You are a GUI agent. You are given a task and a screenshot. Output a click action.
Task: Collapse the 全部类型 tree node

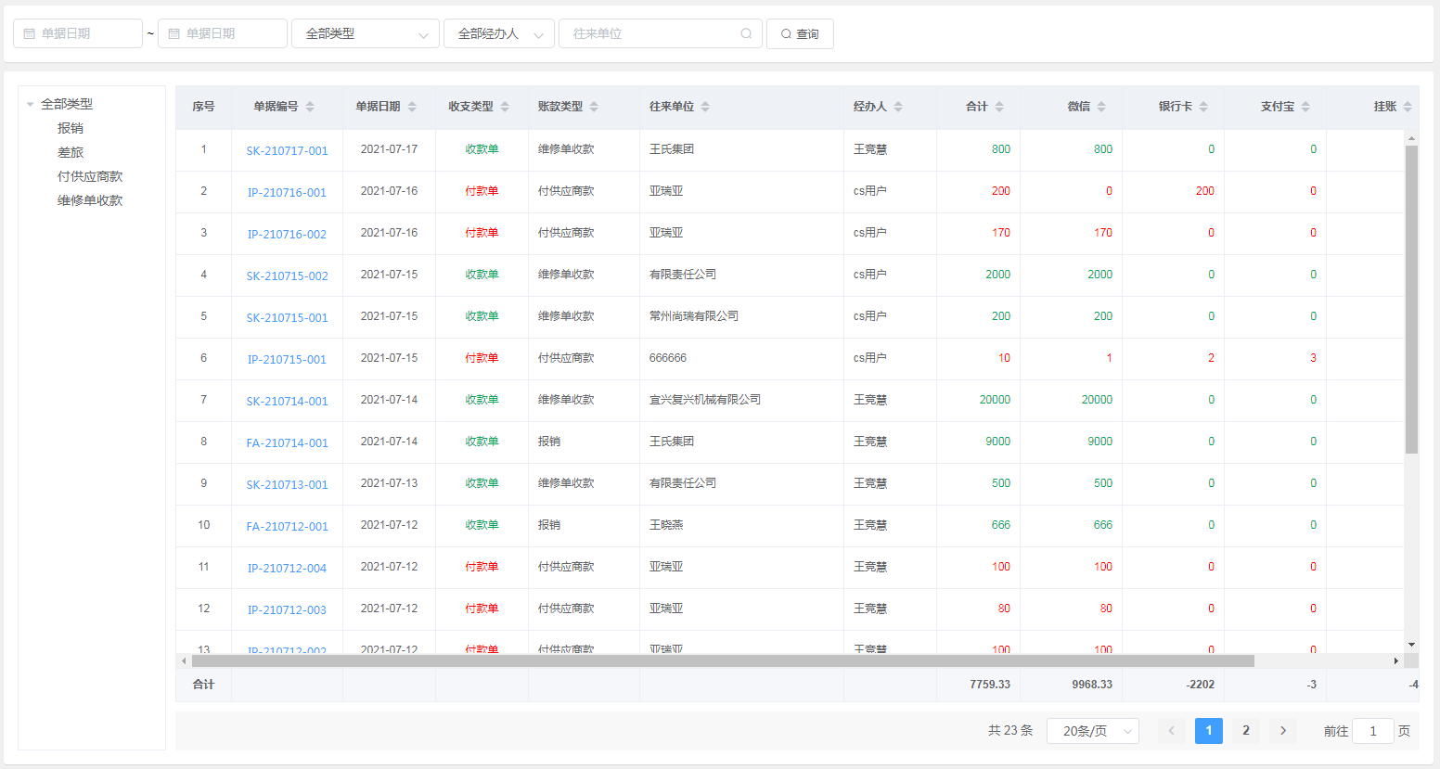pos(31,105)
